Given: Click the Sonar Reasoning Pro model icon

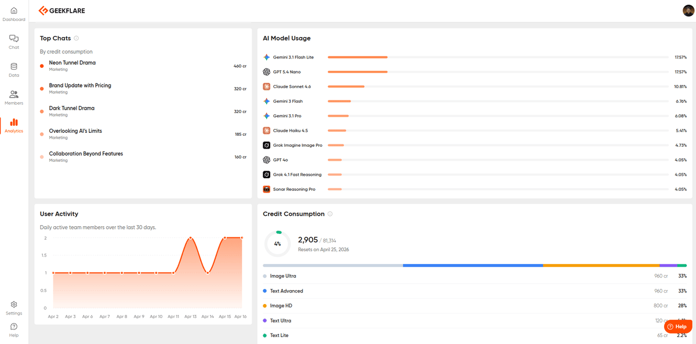Looking at the screenshot, I should tap(266, 189).
